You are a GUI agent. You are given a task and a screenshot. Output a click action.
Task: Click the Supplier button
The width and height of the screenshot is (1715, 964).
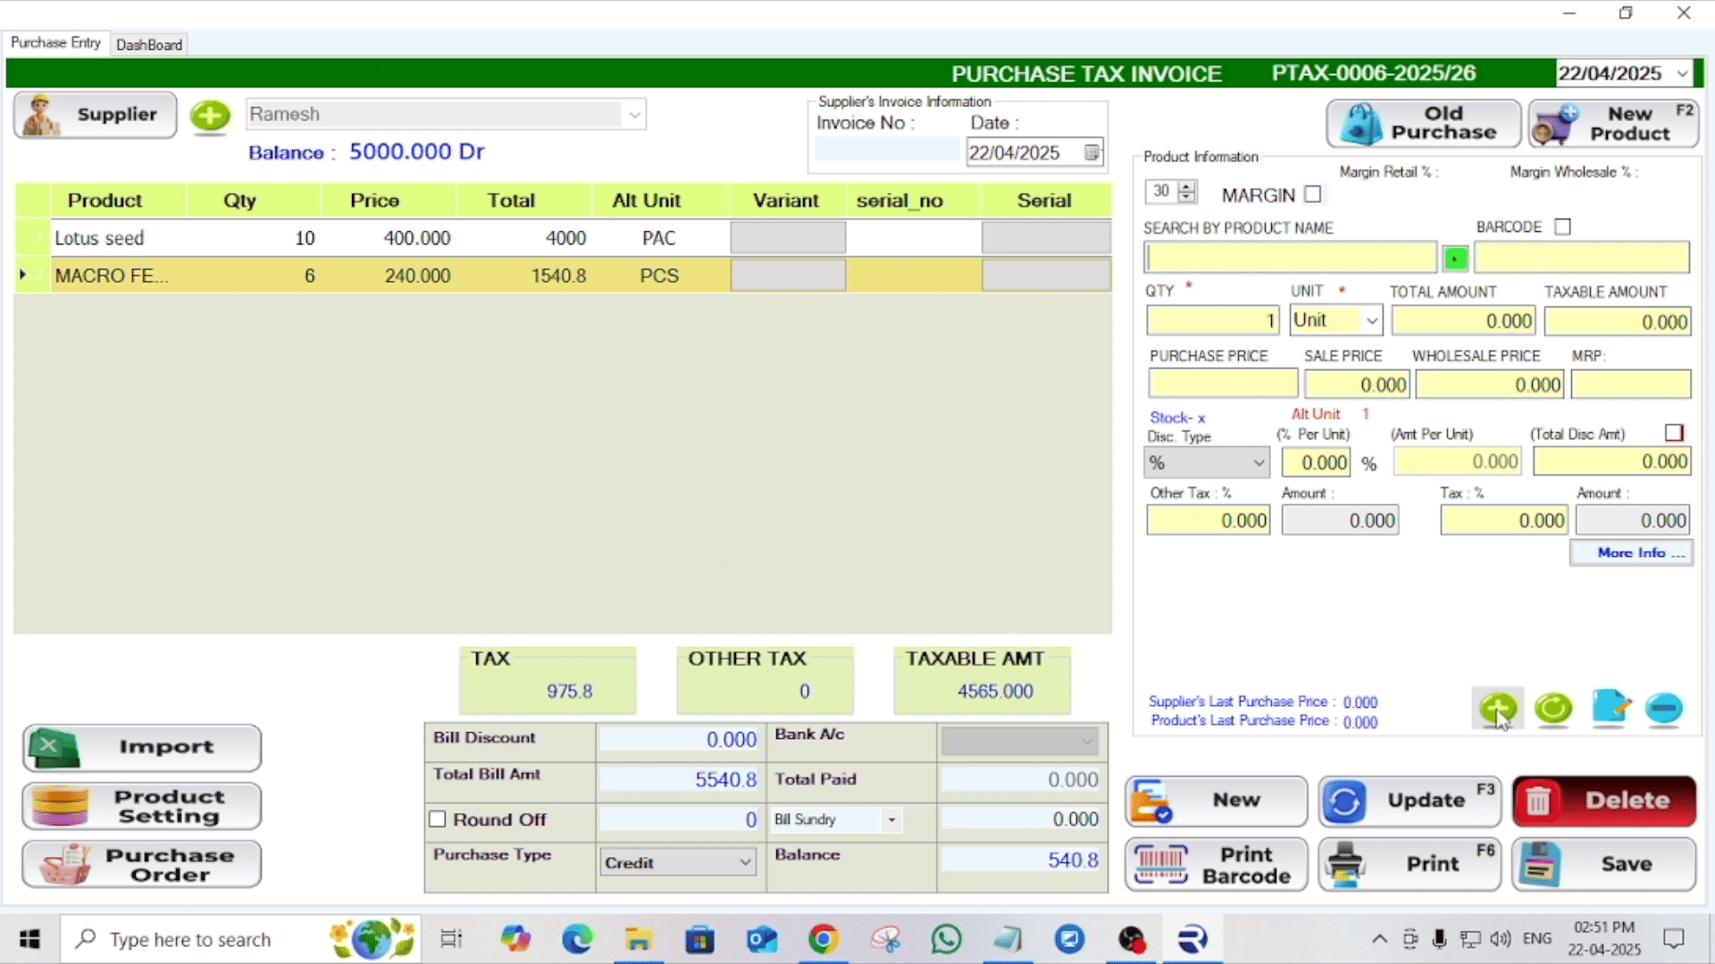tap(95, 115)
